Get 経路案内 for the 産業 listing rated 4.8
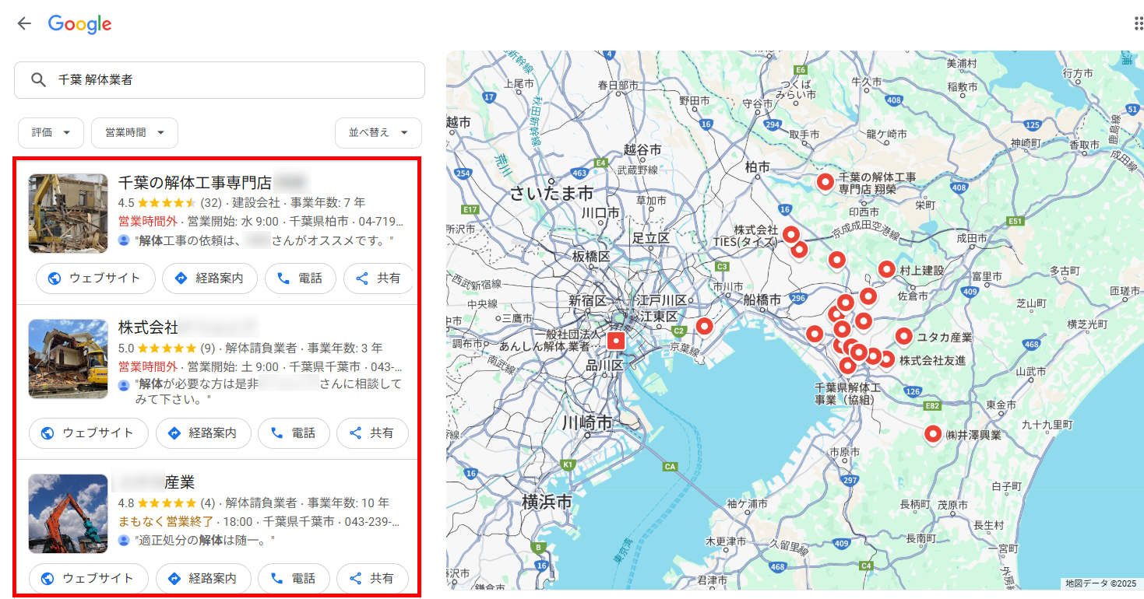Screen dimensions: 1144x599 coord(203,579)
